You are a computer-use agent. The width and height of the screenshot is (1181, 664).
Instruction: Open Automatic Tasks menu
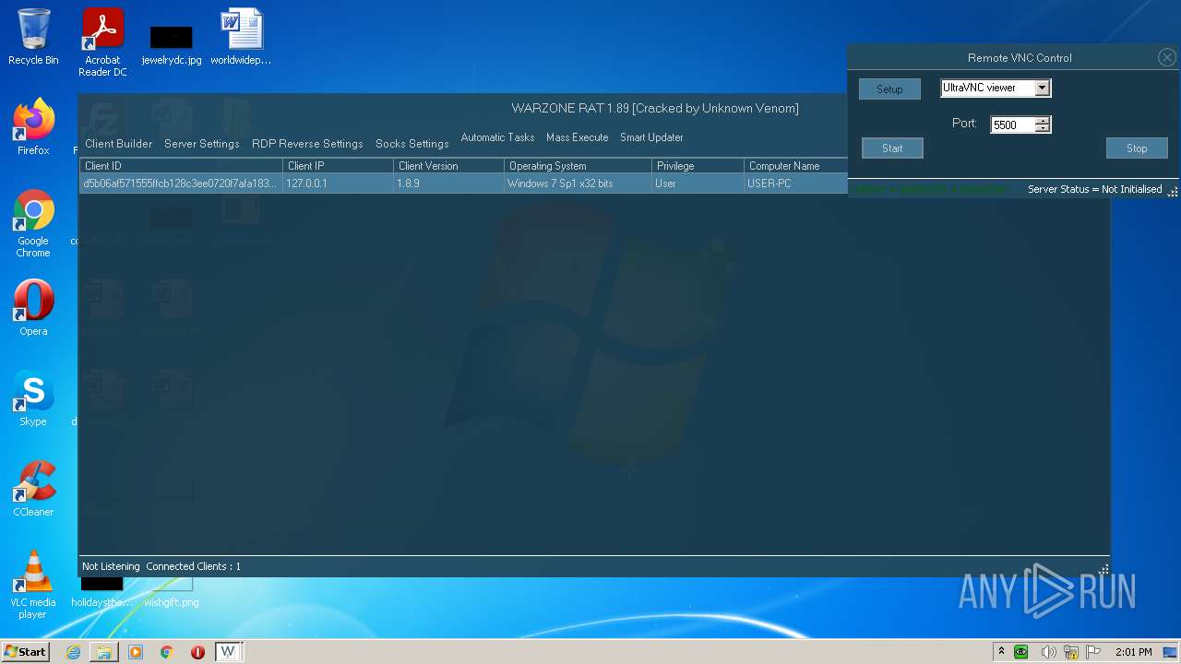tap(497, 137)
